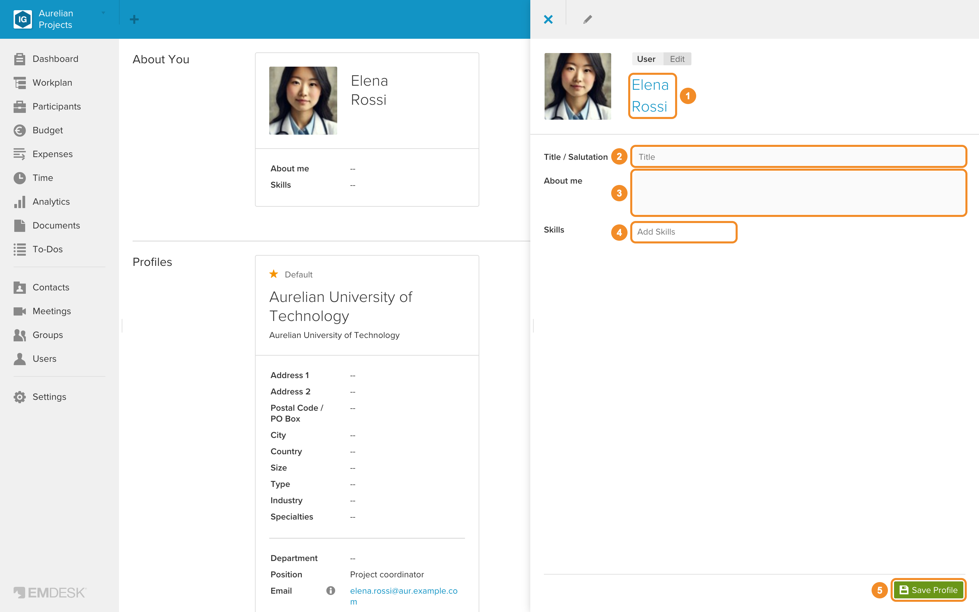The image size is (979, 612).
Task: Click the EMDESK logo at bottom left
Action: pyautogui.click(x=50, y=593)
